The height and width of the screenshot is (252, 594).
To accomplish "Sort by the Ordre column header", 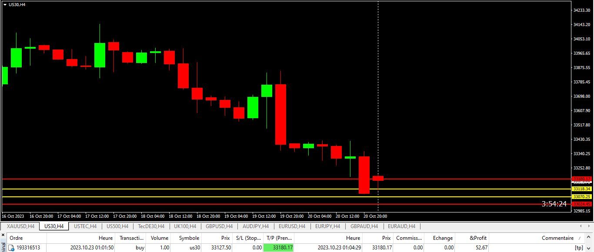I will (26, 238).
